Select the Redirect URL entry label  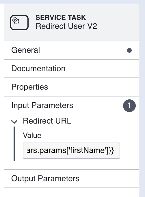(47, 121)
